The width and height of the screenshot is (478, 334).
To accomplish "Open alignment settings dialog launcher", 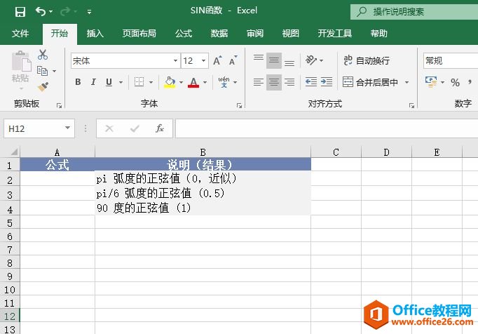I will pos(411,106).
